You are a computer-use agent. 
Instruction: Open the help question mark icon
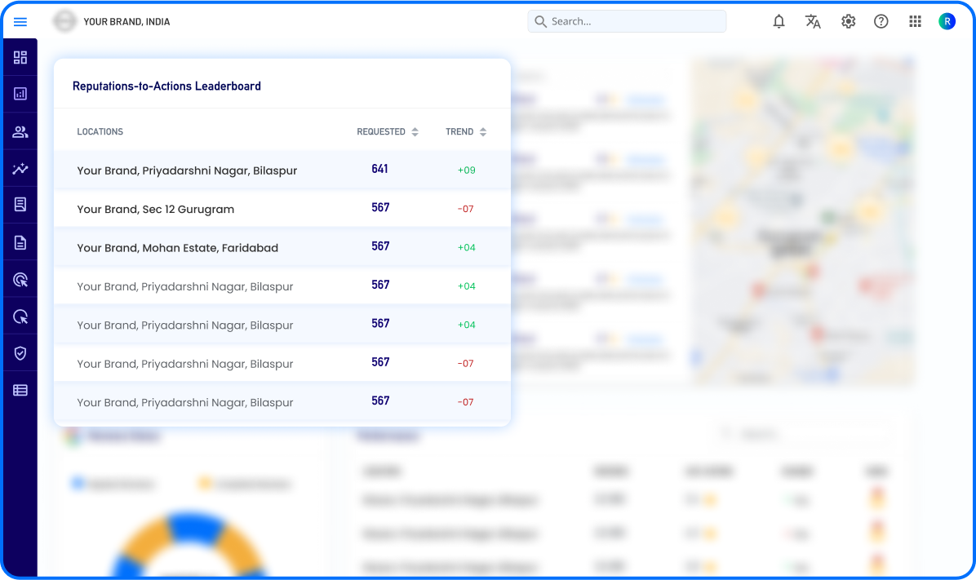point(881,22)
